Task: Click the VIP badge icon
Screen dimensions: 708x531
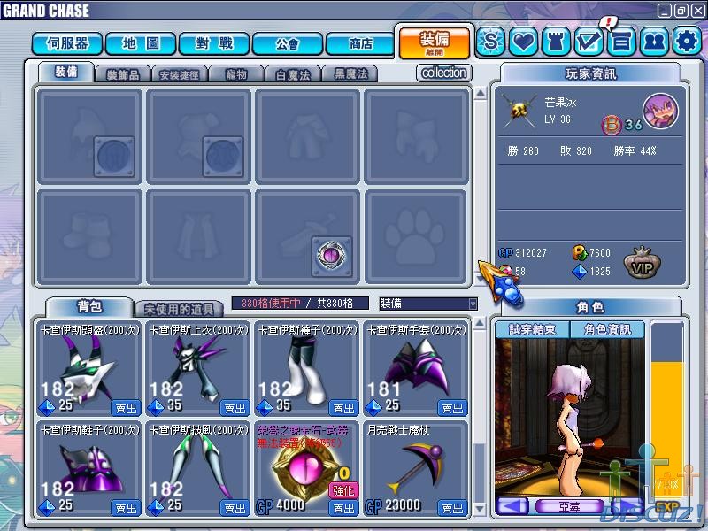Action: (x=643, y=263)
